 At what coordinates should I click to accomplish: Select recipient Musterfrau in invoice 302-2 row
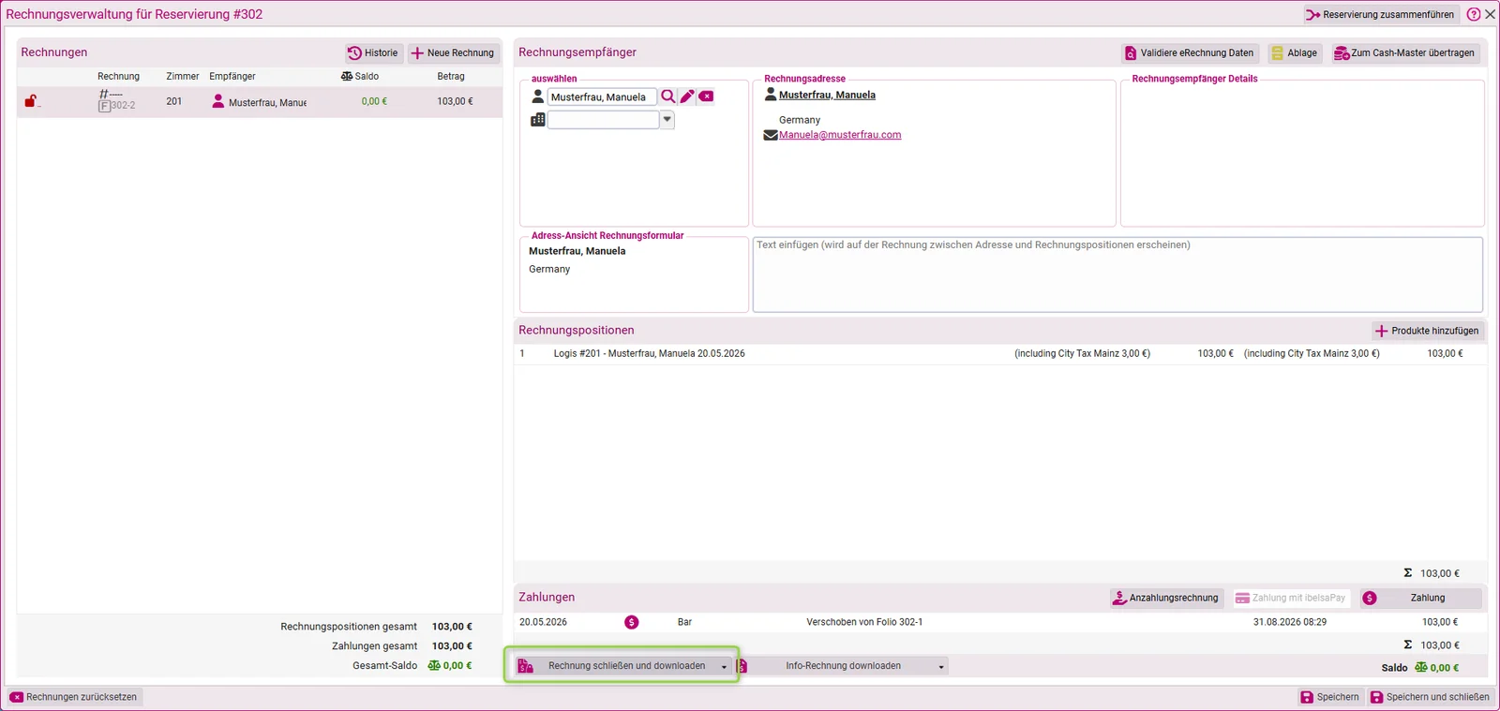[260, 102]
